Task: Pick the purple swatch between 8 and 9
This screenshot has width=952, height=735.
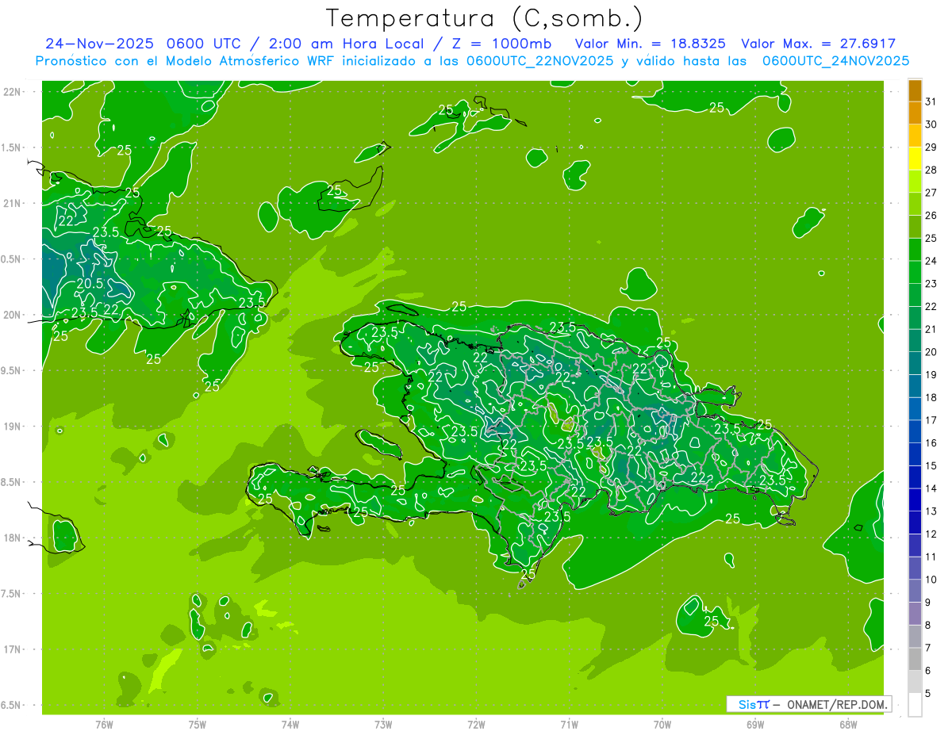Action: click(x=915, y=614)
